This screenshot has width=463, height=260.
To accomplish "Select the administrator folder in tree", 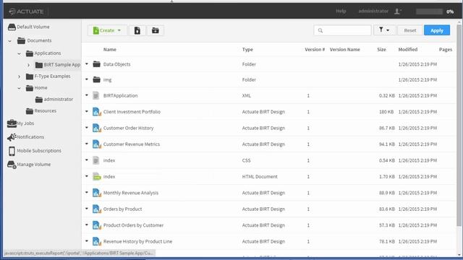I will [x=54, y=100].
